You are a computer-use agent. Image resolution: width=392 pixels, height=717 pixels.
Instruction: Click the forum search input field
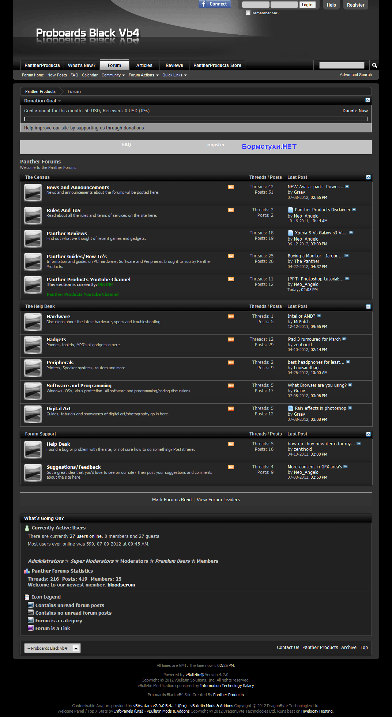pos(342,65)
